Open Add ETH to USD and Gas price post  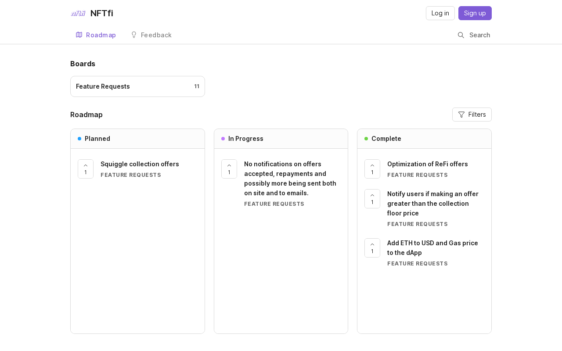[432, 248]
